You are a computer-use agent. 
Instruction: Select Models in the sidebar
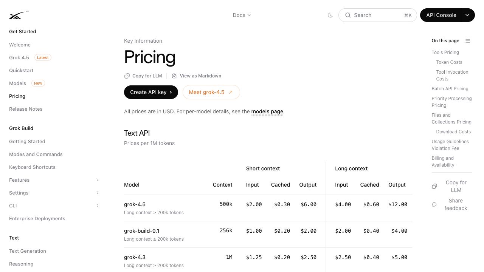(17, 83)
